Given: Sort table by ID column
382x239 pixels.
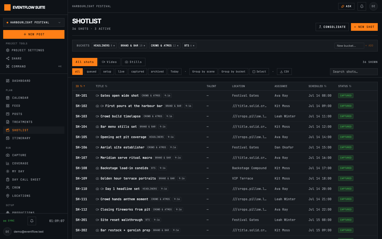Looking at the screenshot, I should [x=80, y=86].
